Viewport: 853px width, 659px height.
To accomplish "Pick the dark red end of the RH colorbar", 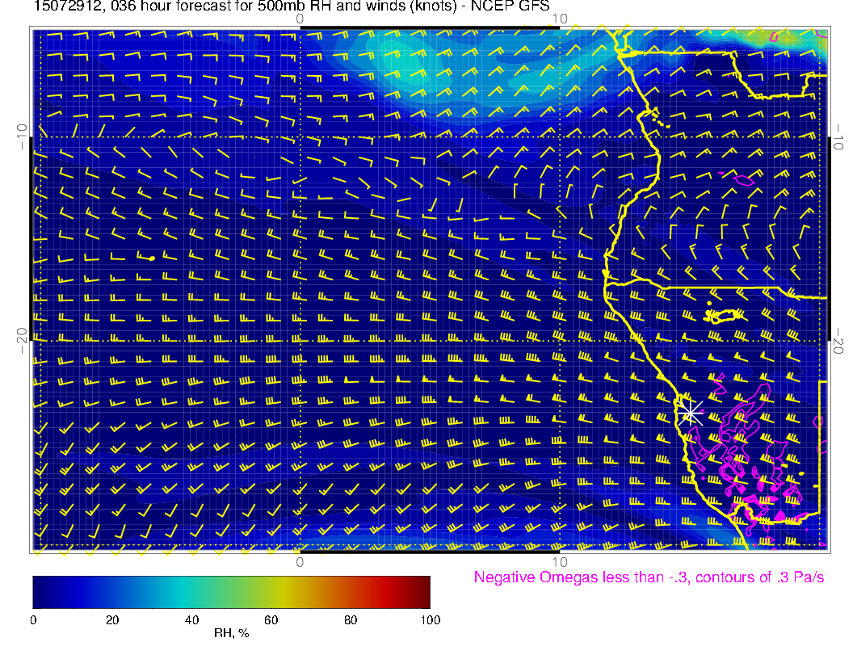I will (x=425, y=591).
